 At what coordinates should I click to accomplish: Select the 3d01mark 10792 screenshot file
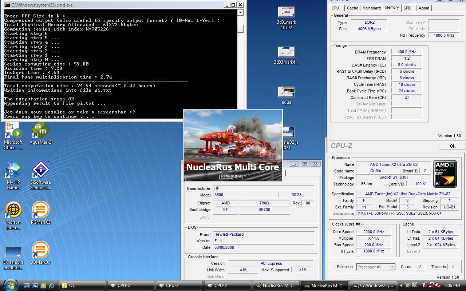286,18
